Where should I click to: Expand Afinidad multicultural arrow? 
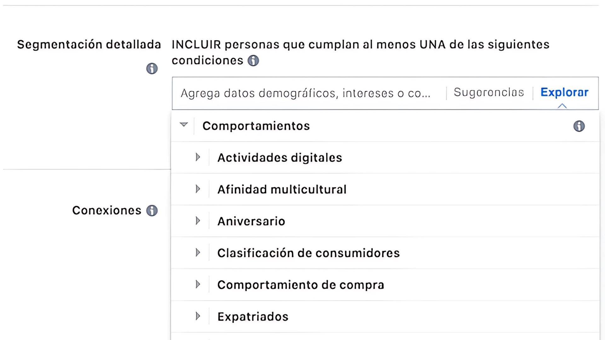[198, 189]
